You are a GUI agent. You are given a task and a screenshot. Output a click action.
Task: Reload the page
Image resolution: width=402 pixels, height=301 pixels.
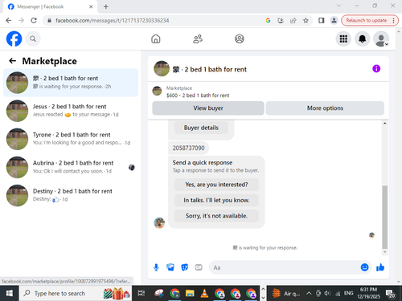click(x=34, y=21)
